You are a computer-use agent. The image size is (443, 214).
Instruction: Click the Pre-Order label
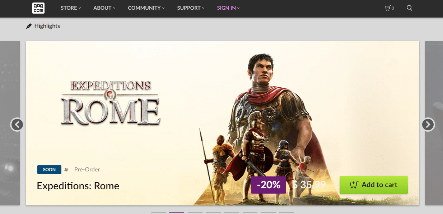coord(87,170)
